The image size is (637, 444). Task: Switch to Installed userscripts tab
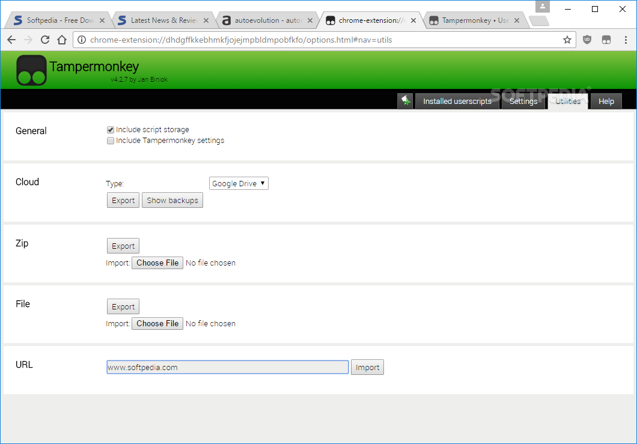[457, 101]
